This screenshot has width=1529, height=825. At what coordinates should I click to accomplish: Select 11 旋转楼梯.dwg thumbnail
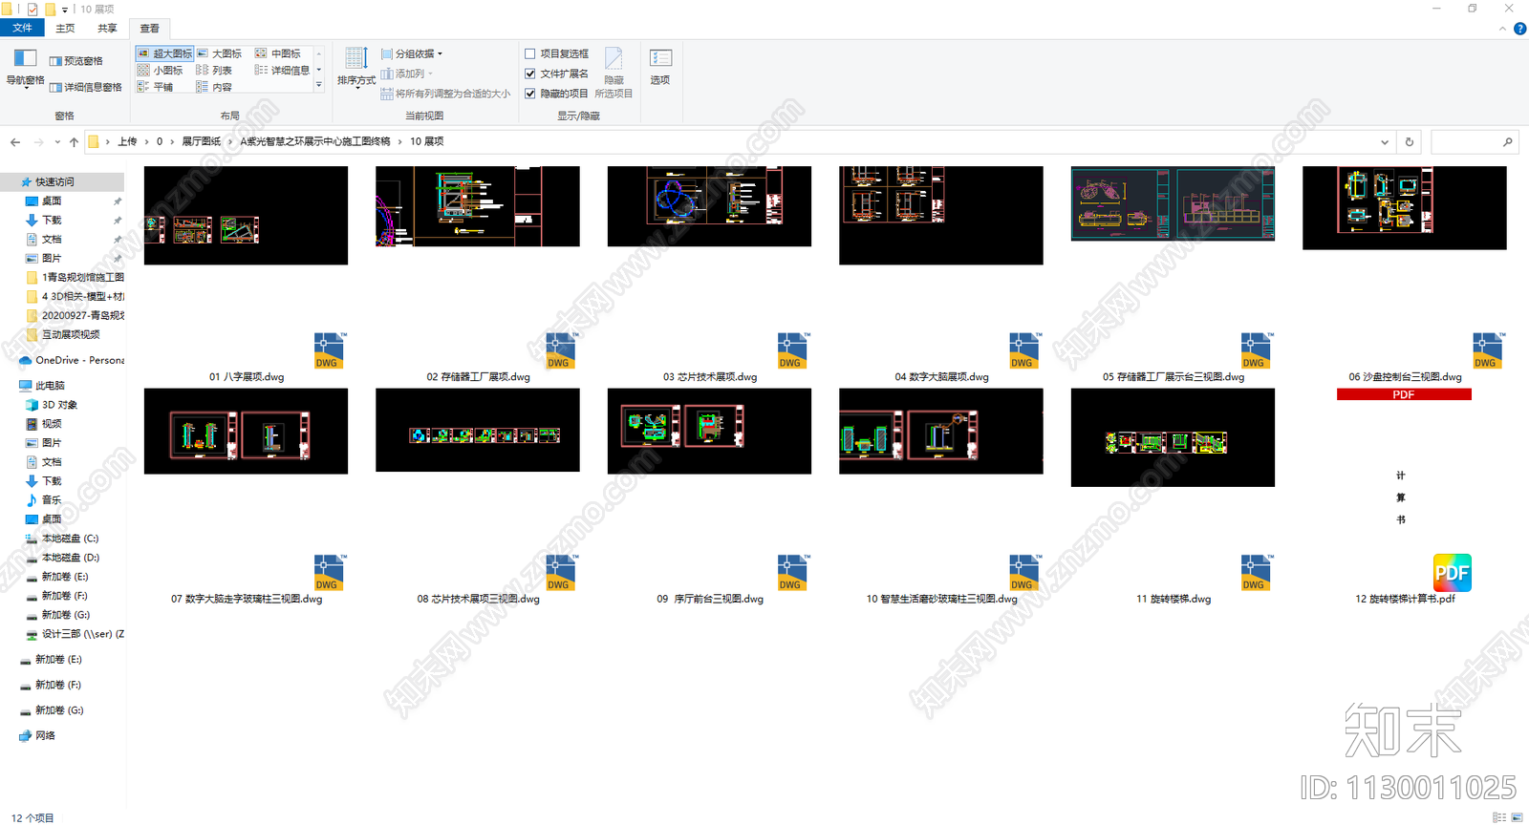[x=1173, y=437]
